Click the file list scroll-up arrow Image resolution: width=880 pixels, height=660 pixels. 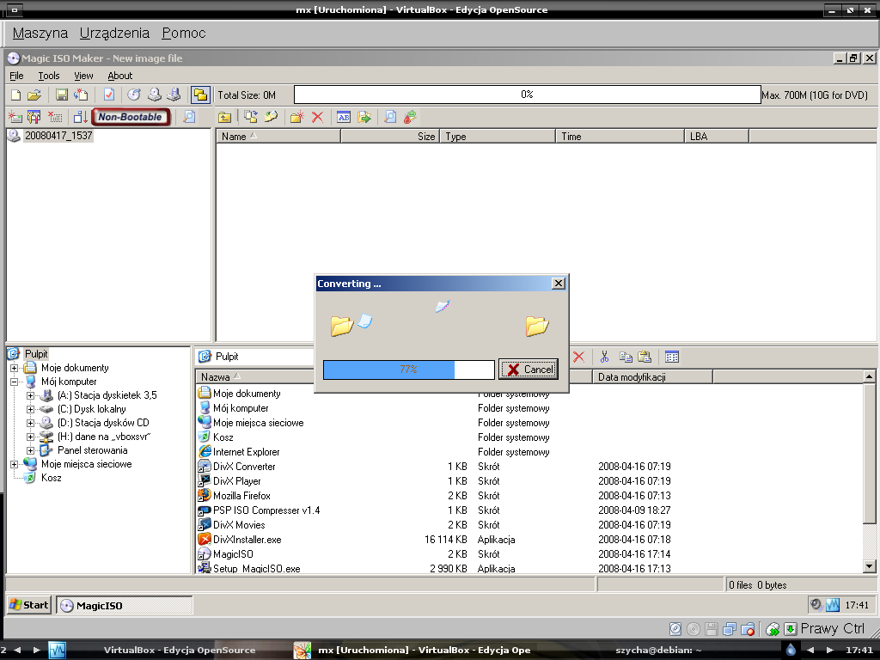pos(869,376)
